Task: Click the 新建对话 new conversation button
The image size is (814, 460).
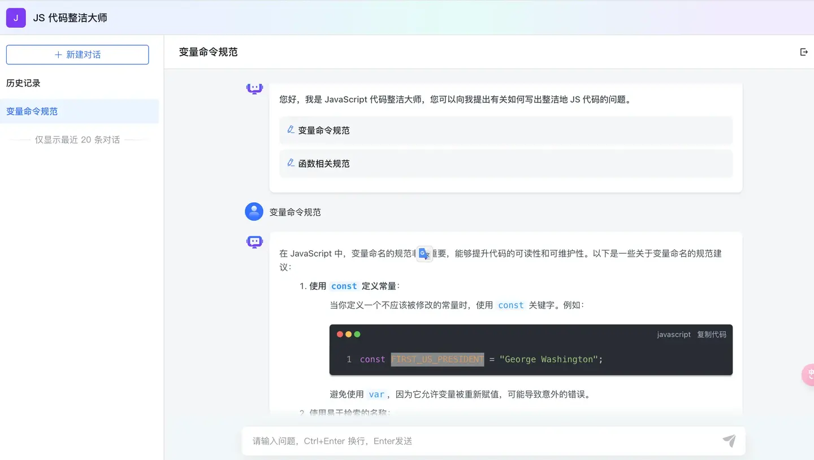Action: (77, 54)
